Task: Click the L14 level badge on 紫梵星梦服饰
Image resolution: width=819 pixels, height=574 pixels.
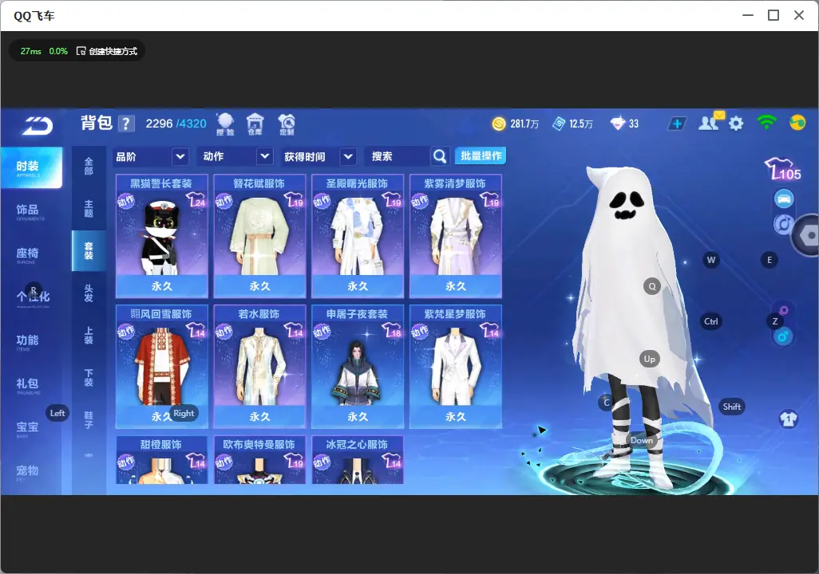Action: pyautogui.click(x=490, y=330)
